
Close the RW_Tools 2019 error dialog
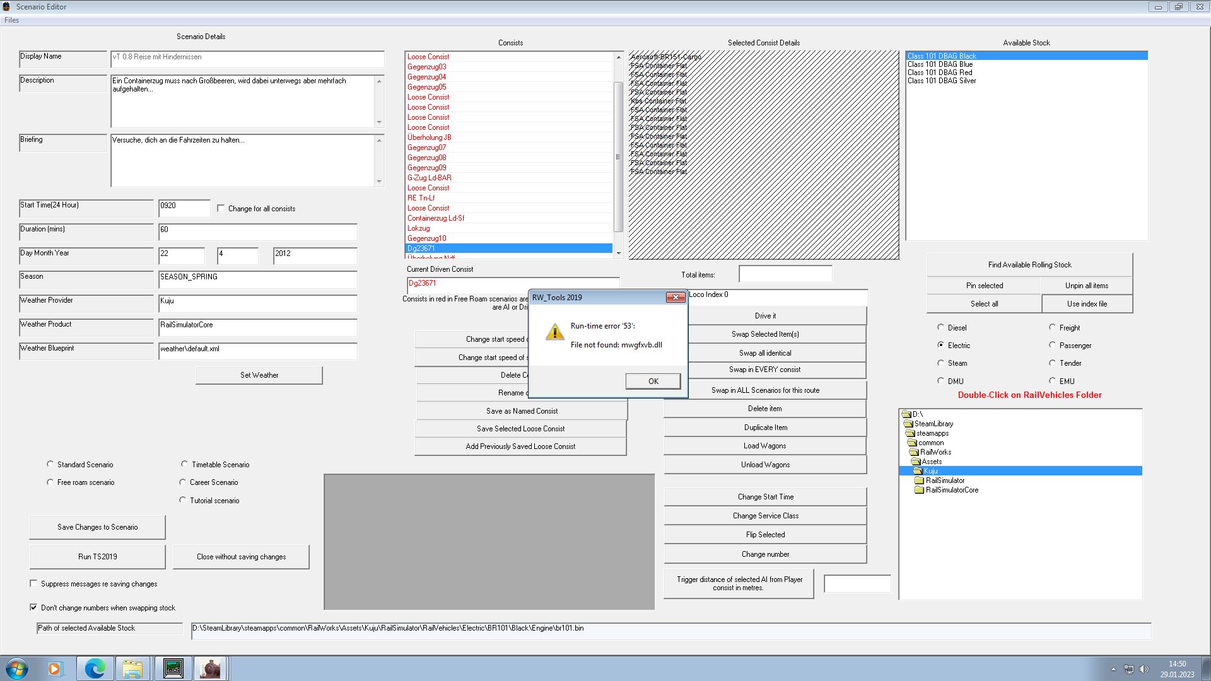(x=675, y=298)
